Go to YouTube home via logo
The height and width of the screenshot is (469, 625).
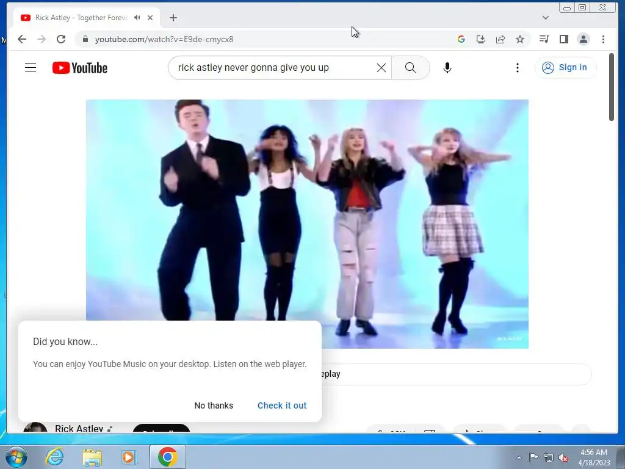point(80,68)
